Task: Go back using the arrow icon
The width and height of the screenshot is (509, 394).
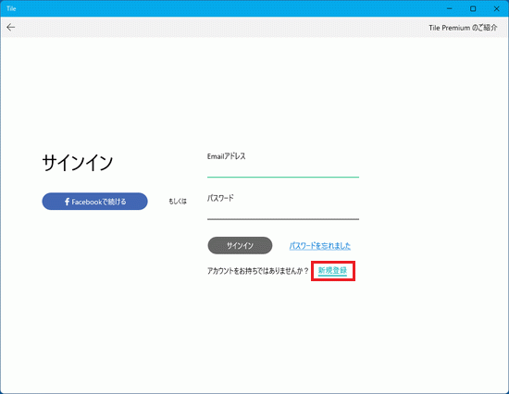Action: pyautogui.click(x=11, y=27)
